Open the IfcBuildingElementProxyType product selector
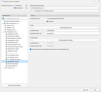The image size is (101, 92). [x=66, y=40]
